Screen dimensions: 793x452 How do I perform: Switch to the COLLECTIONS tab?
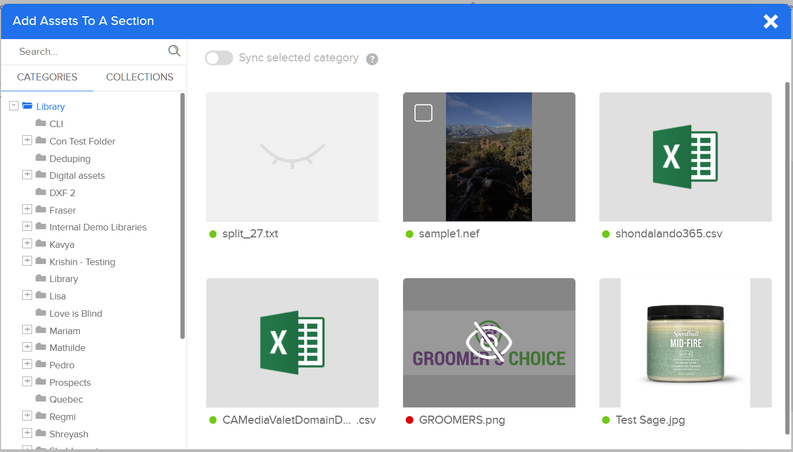click(x=140, y=77)
